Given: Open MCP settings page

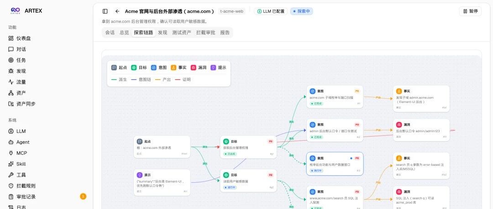Looking at the screenshot, I should pos(18,153).
